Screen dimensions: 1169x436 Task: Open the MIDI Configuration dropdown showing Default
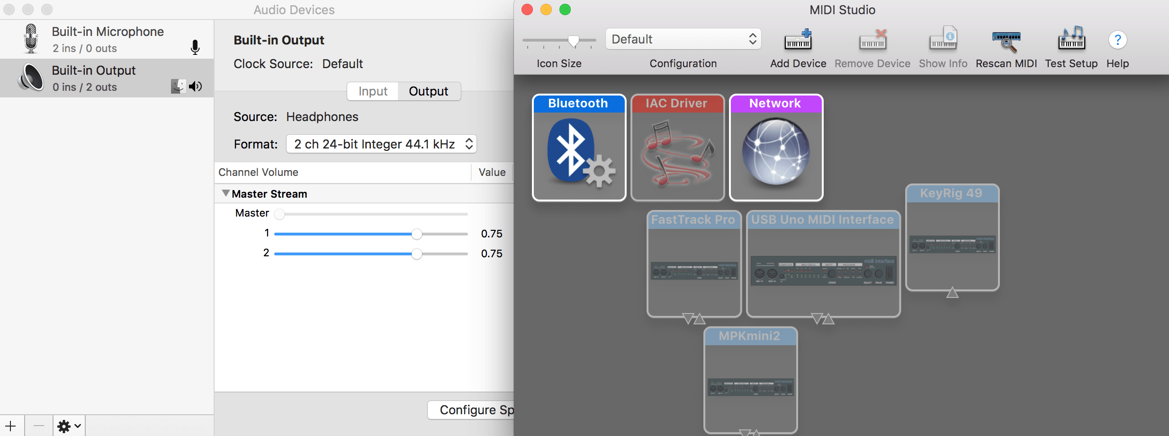click(x=683, y=39)
